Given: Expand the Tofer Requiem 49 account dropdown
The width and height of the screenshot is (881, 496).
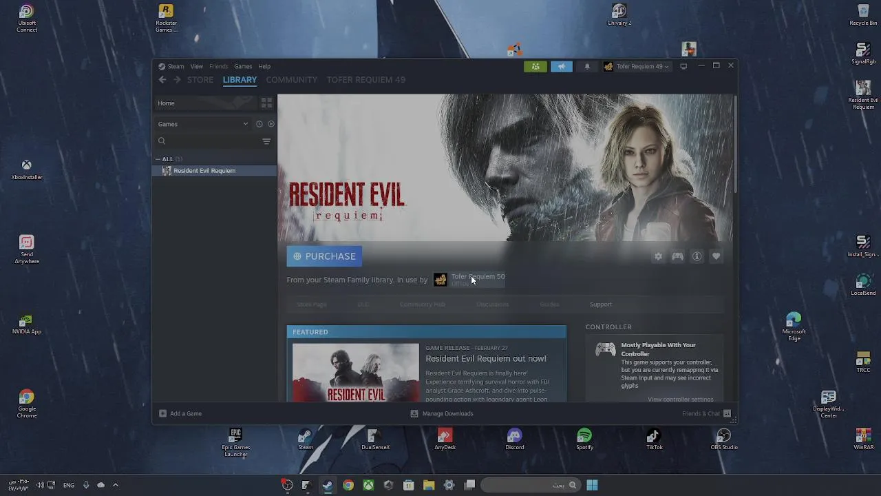Looking at the screenshot, I should (x=637, y=66).
